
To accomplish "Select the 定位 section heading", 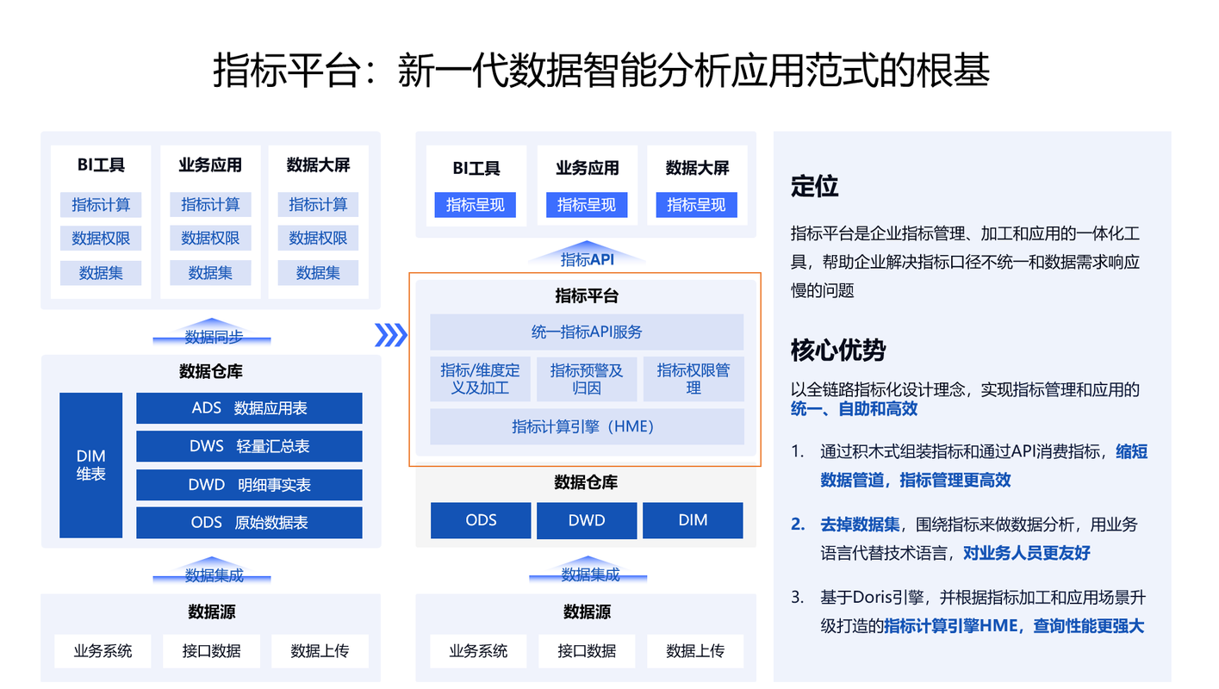I will click(x=815, y=187).
